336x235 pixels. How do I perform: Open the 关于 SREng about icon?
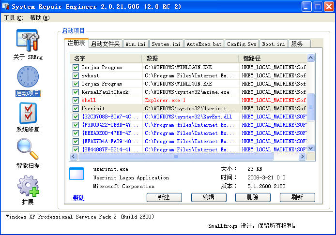pos(28,40)
